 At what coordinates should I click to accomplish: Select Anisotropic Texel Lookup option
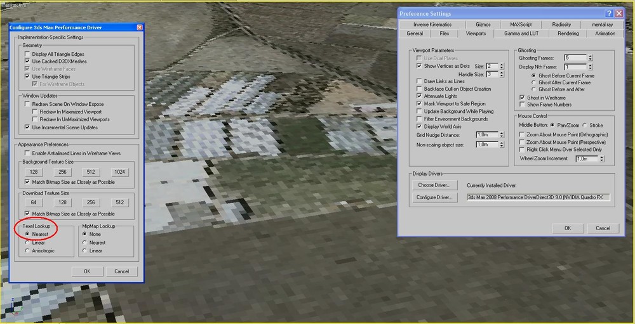[27, 251]
